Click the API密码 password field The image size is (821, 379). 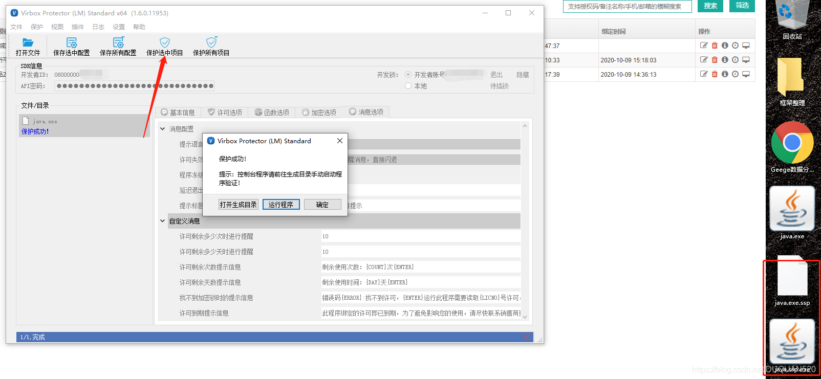[135, 86]
